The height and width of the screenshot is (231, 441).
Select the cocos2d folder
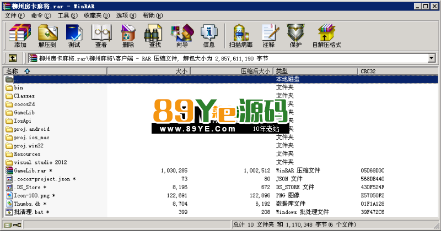point(20,104)
